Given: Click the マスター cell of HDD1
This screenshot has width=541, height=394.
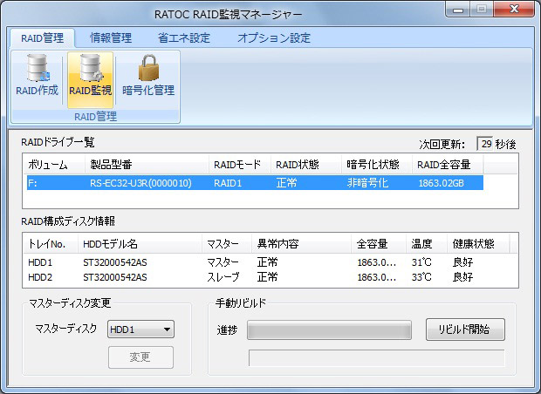Looking at the screenshot, I should coord(223,262).
